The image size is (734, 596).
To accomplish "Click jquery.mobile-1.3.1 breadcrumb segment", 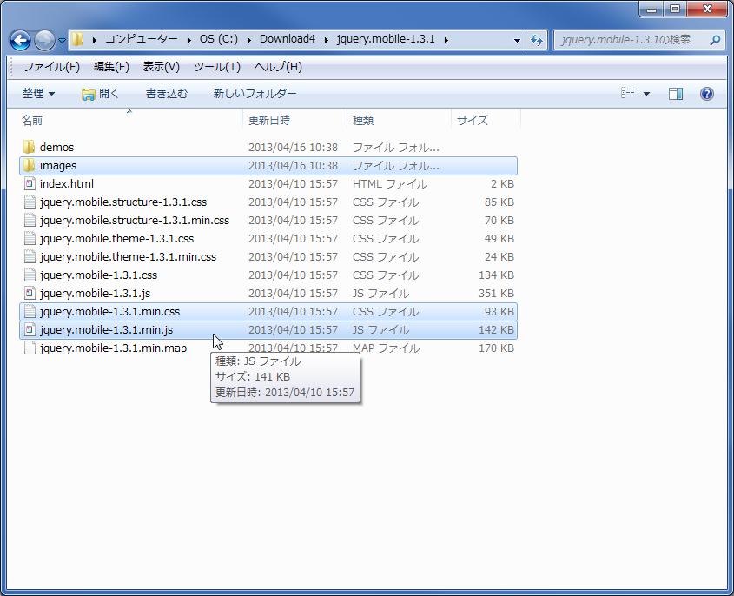I will [386, 39].
